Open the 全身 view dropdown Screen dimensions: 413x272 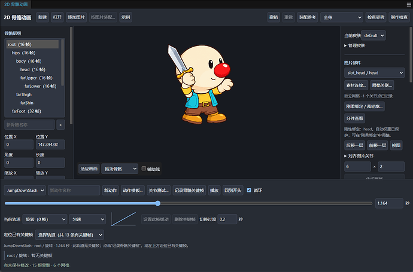point(342,17)
